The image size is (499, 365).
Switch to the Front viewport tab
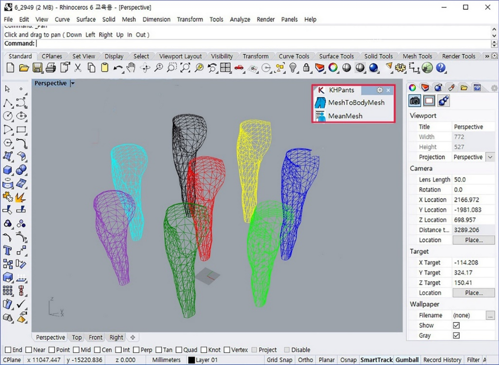coord(96,338)
